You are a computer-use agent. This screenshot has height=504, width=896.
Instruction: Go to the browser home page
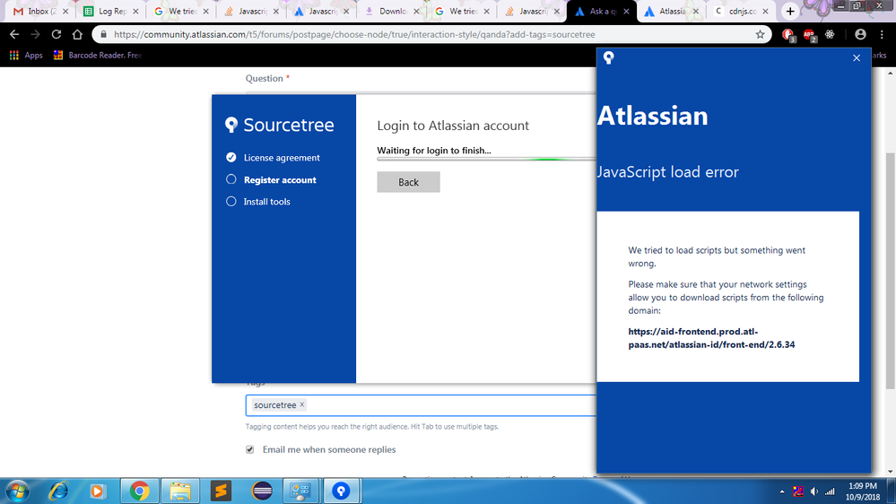click(77, 34)
